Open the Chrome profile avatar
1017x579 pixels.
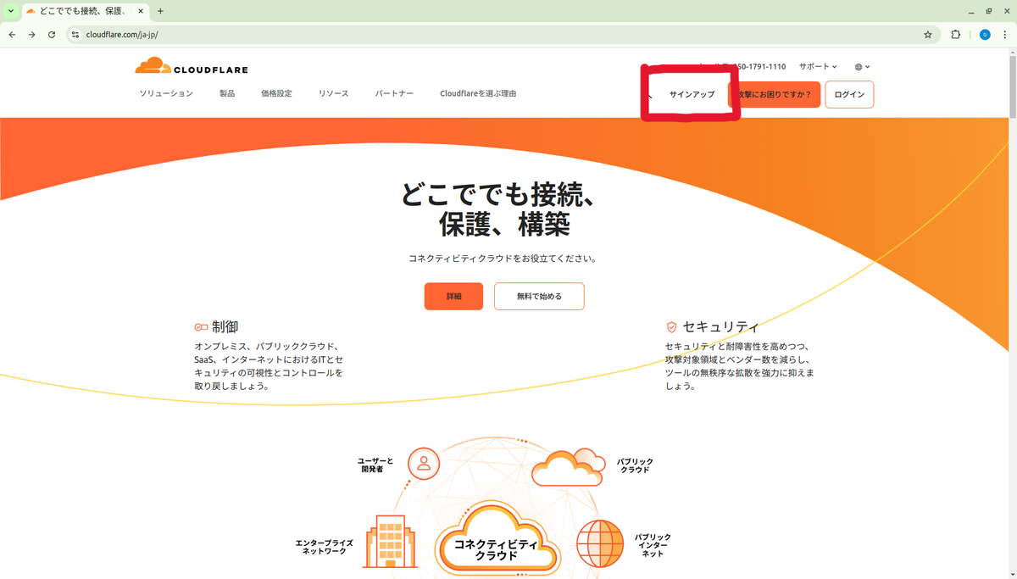point(985,35)
